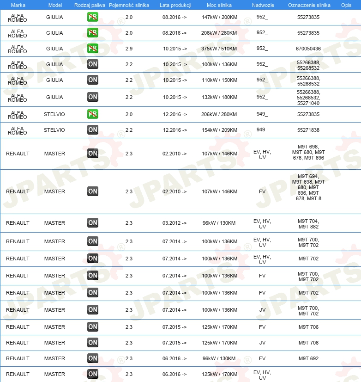Screen dimensions: 361x382
Task: Click the ON diesel icon for Giulia 132kW
Action: [x=92, y=97]
